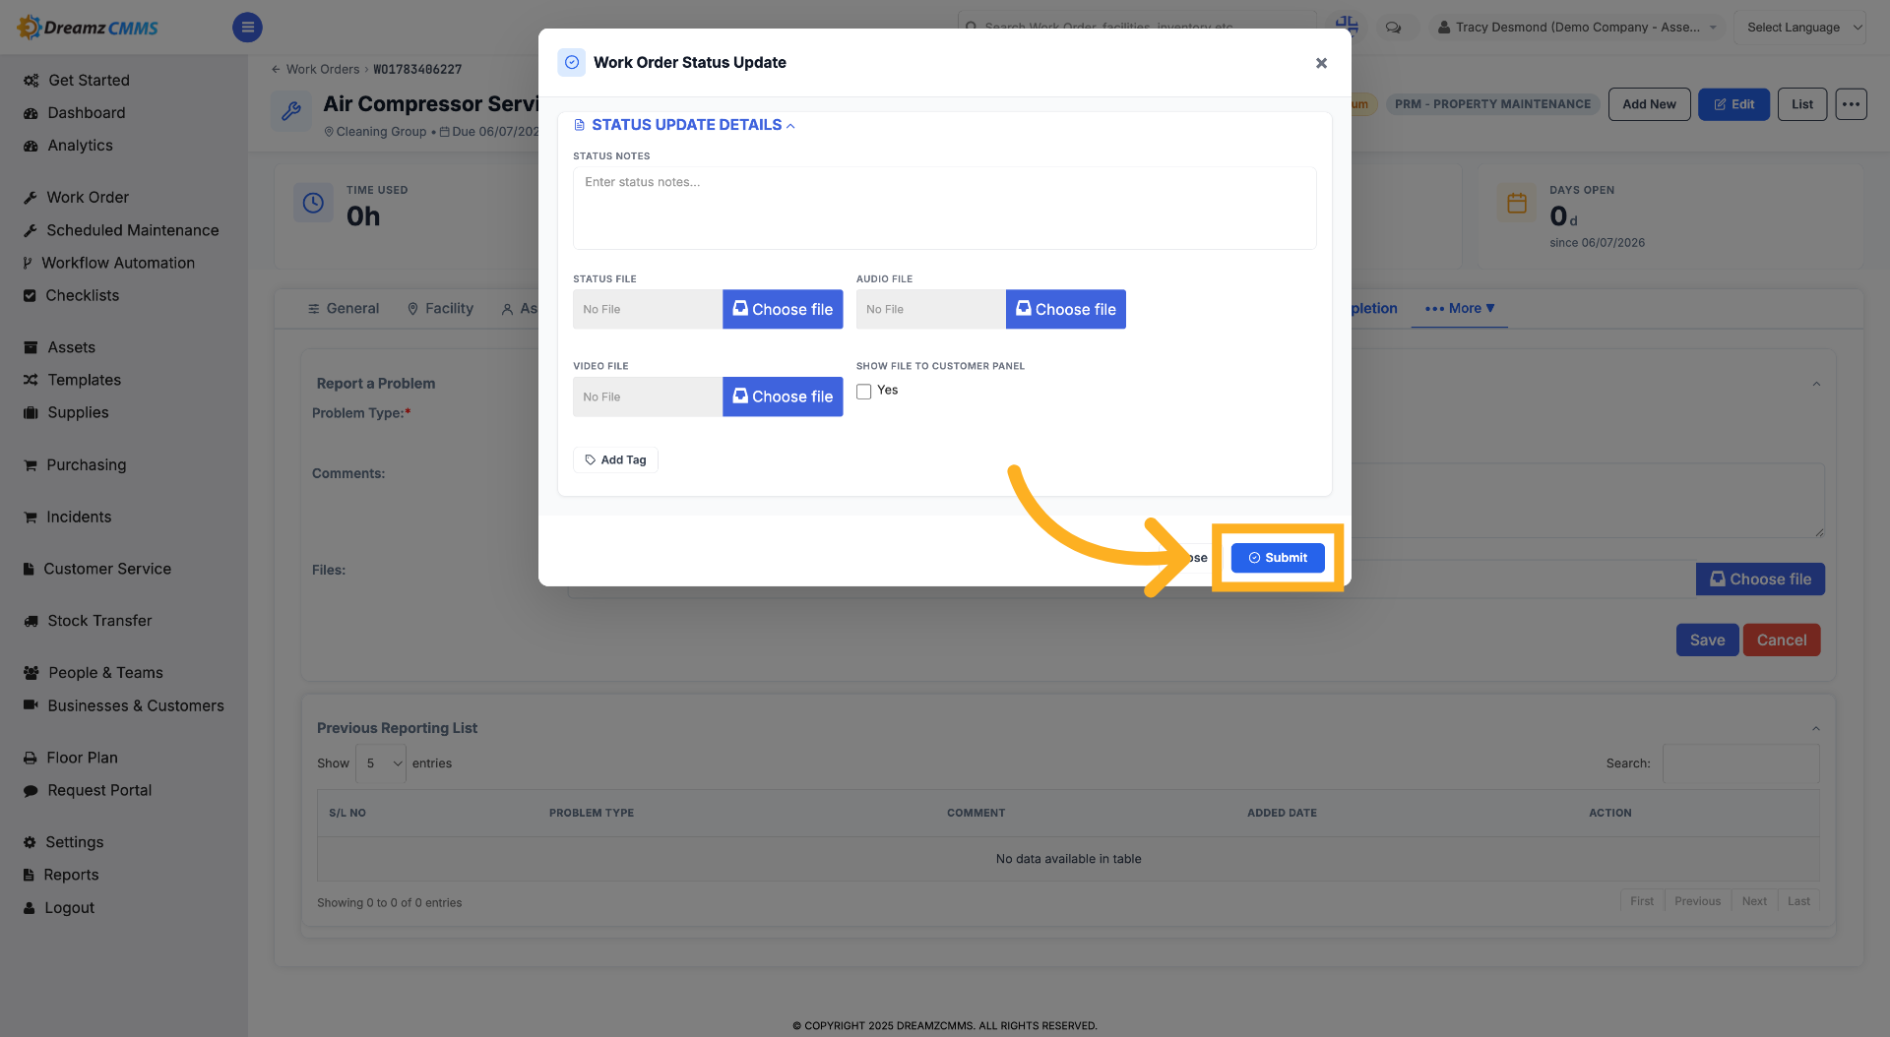Screen dimensions: 1890x1037
Task: Expand the More tab dropdown
Action: pos(1460,308)
